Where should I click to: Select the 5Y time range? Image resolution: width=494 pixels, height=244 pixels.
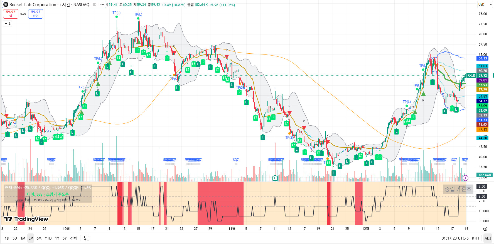click(65, 238)
